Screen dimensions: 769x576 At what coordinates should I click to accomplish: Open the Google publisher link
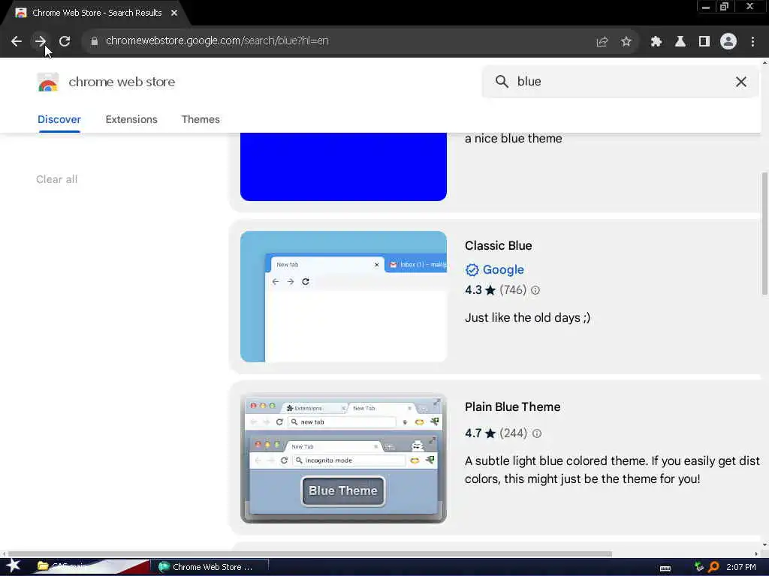[x=503, y=270]
